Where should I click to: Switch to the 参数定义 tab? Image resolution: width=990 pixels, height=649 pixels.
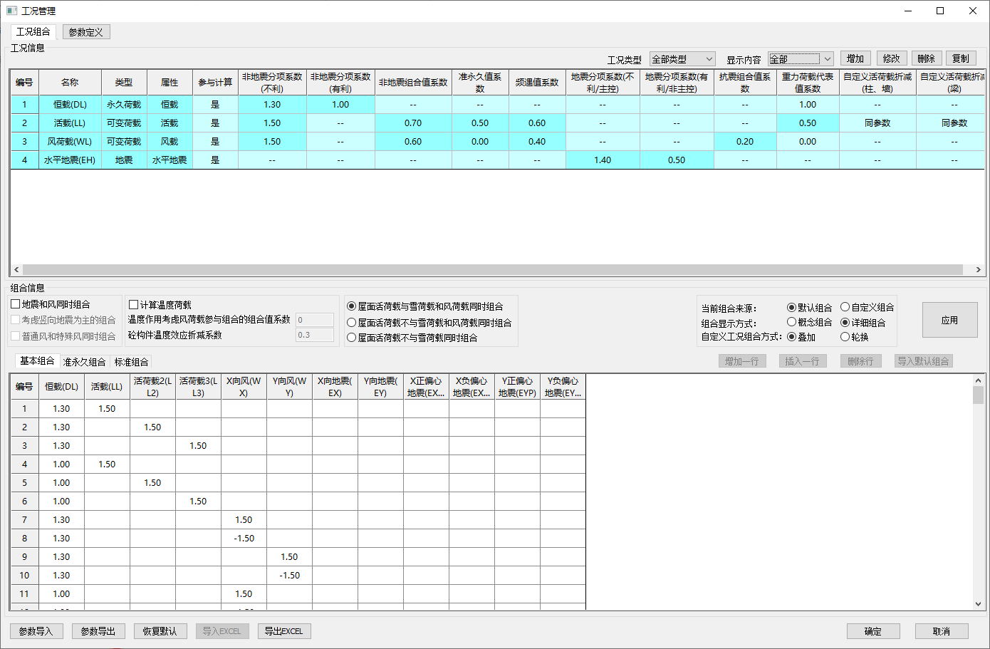(86, 32)
